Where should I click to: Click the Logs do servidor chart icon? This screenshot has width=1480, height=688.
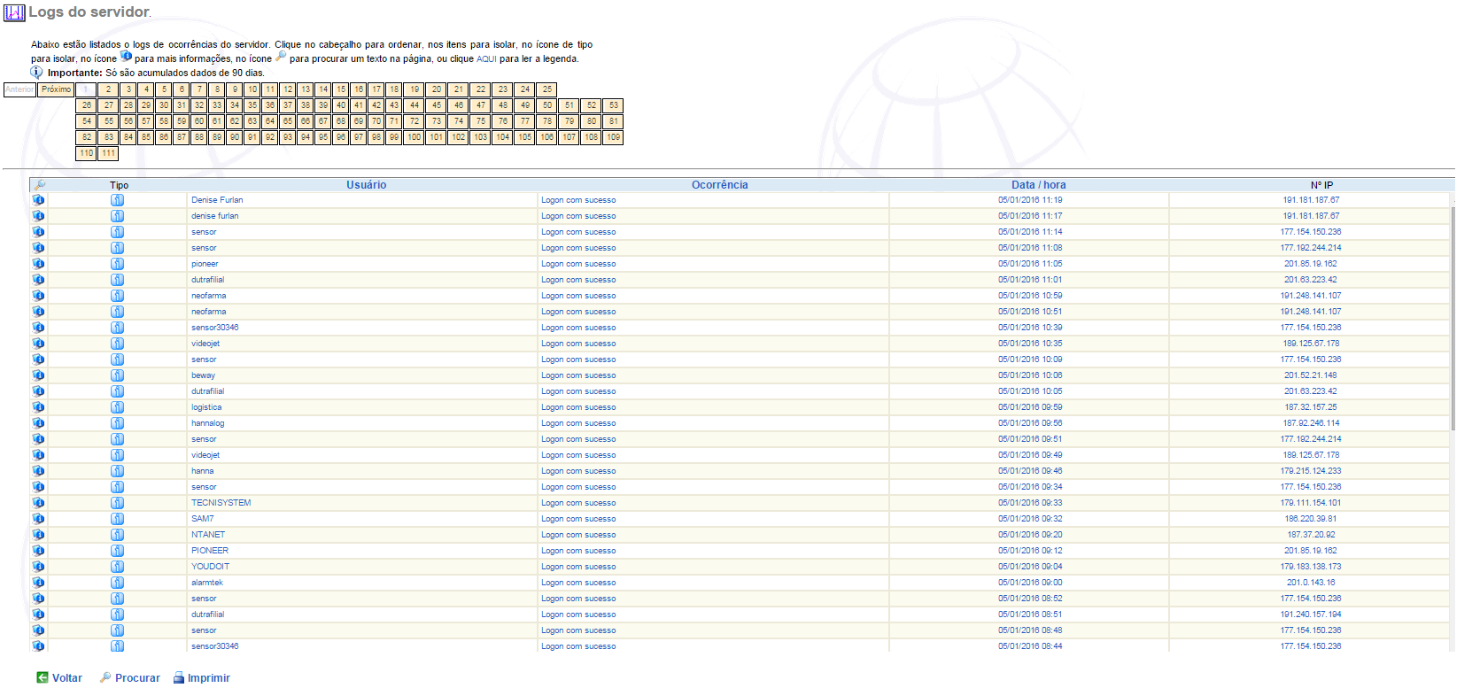pos(14,12)
